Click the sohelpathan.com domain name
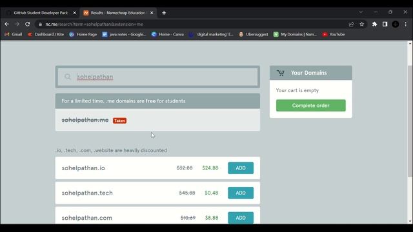The height and width of the screenshot is (232, 413). [x=87, y=218]
